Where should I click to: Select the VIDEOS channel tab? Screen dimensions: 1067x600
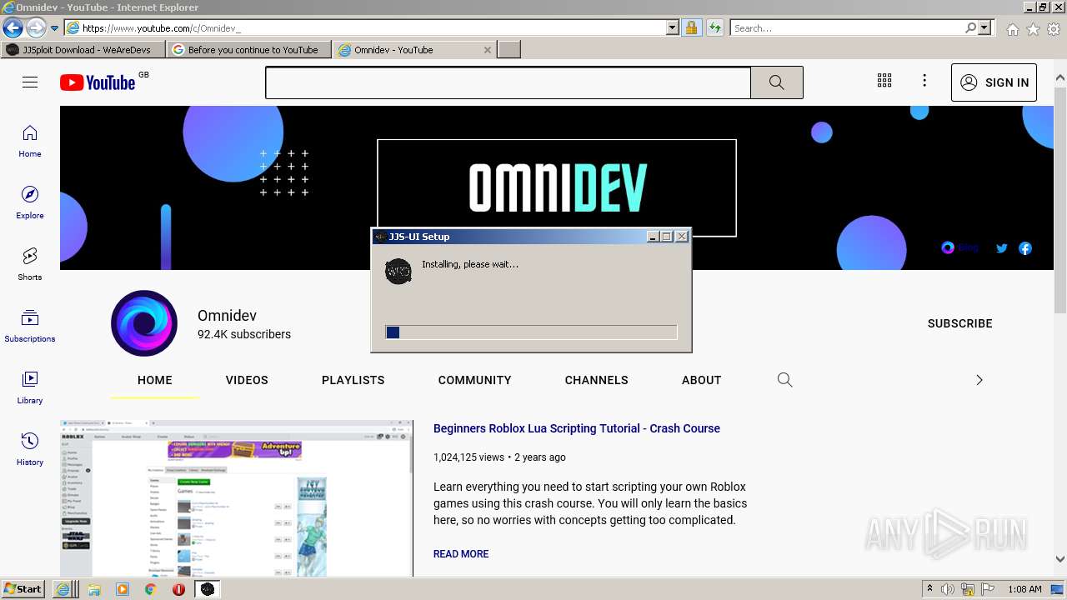(247, 380)
